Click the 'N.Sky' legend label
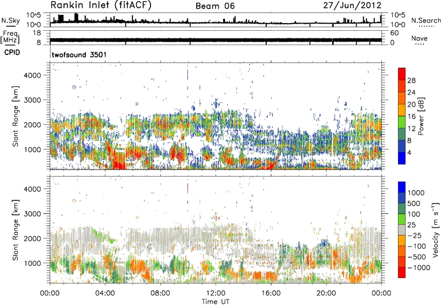The image size is (441, 305). 10,20
